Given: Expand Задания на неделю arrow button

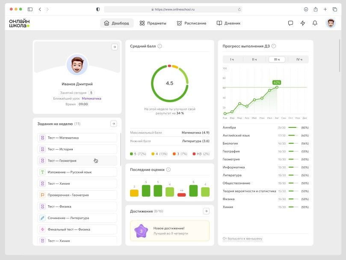Looking at the screenshot, I should (x=113, y=124).
